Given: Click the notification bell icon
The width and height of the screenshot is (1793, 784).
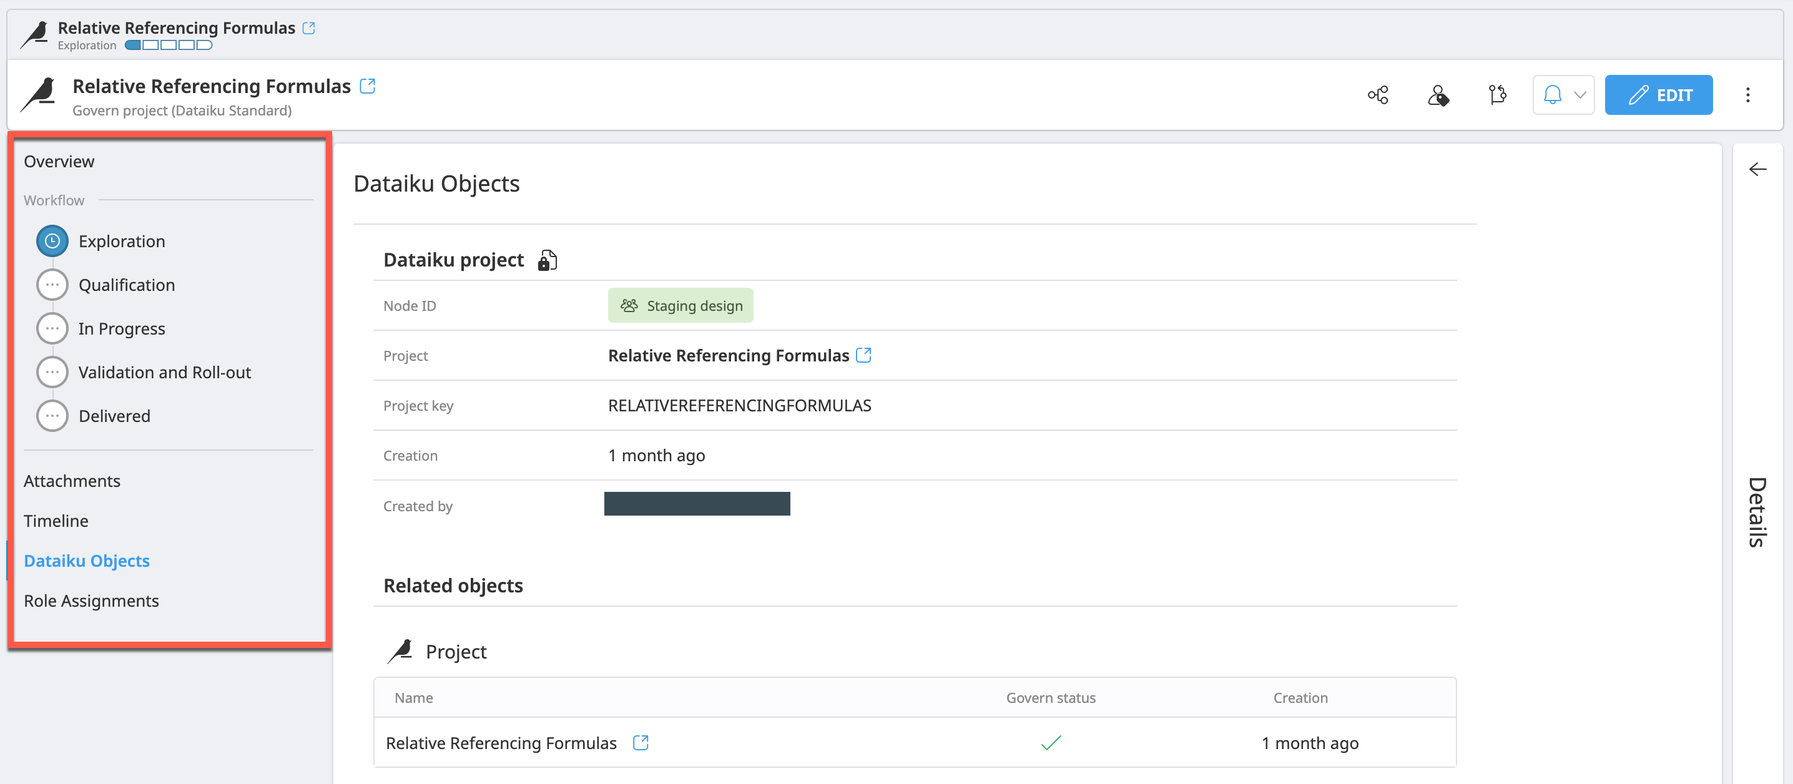Looking at the screenshot, I should pos(1553,95).
